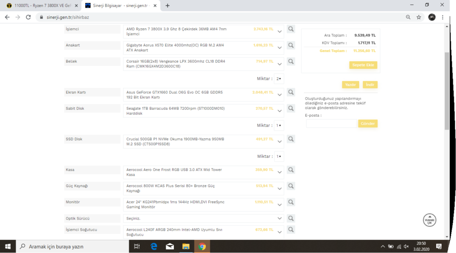Expand the İşlemci product dropdown
Screen dimensions: 456x253
tap(280, 31)
